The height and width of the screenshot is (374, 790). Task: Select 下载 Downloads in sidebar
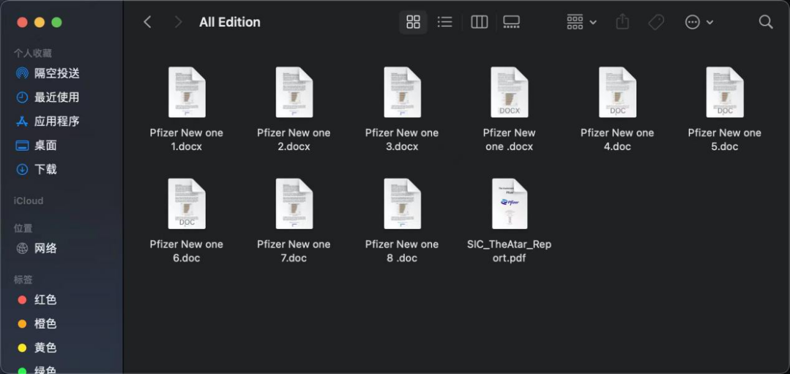(45, 169)
